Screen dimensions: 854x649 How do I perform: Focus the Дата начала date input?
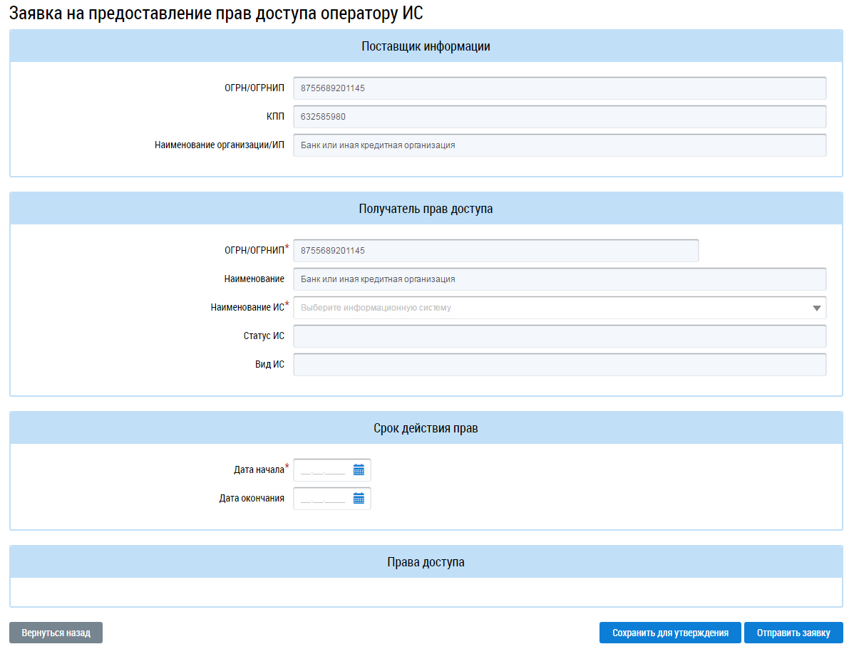[x=323, y=470]
